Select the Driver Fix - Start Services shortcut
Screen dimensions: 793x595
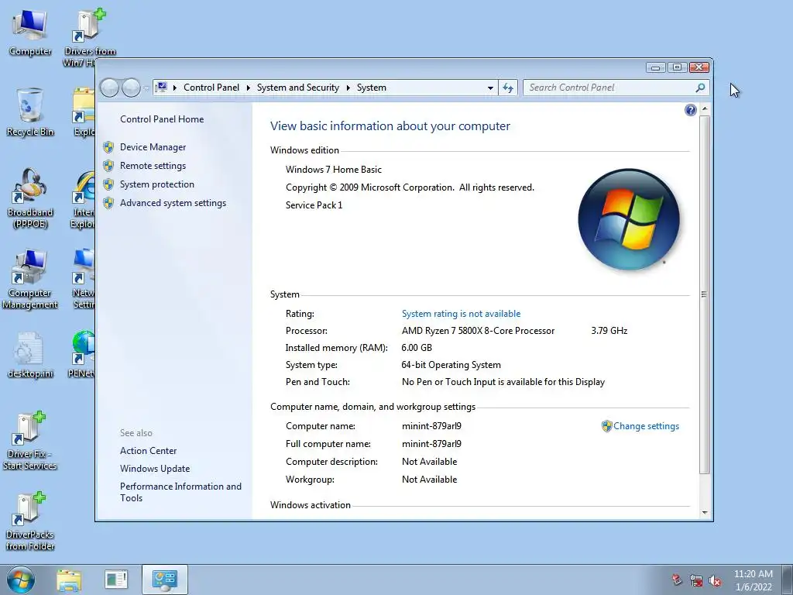(x=30, y=441)
